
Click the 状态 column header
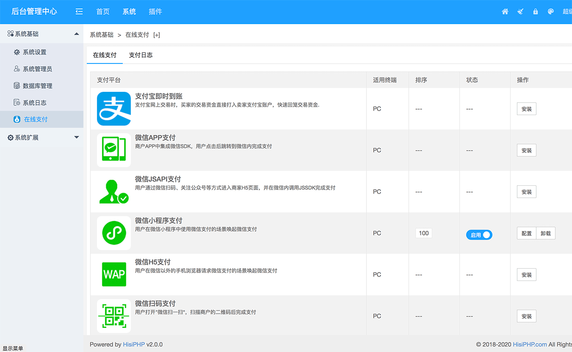(472, 80)
